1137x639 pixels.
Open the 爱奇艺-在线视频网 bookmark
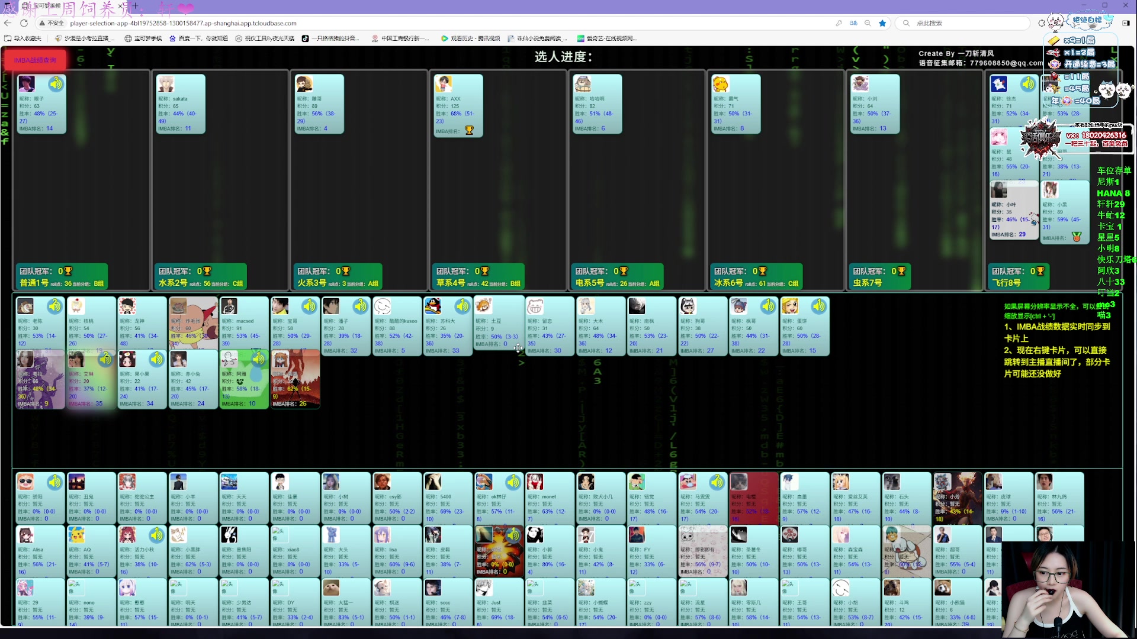[x=608, y=38]
